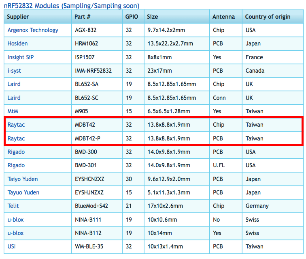Image resolution: width=306 pixels, height=259 pixels.
Task: Select part number MDBT42-P
Action: 87,138
